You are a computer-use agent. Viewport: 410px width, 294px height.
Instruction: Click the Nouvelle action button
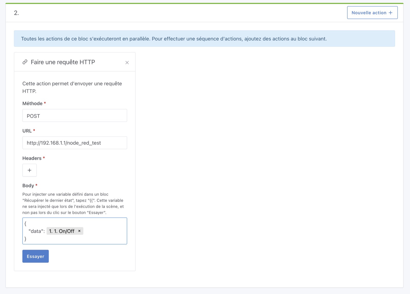[x=372, y=12]
